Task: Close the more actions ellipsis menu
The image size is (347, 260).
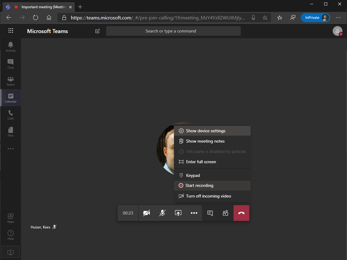Action: (194, 213)
